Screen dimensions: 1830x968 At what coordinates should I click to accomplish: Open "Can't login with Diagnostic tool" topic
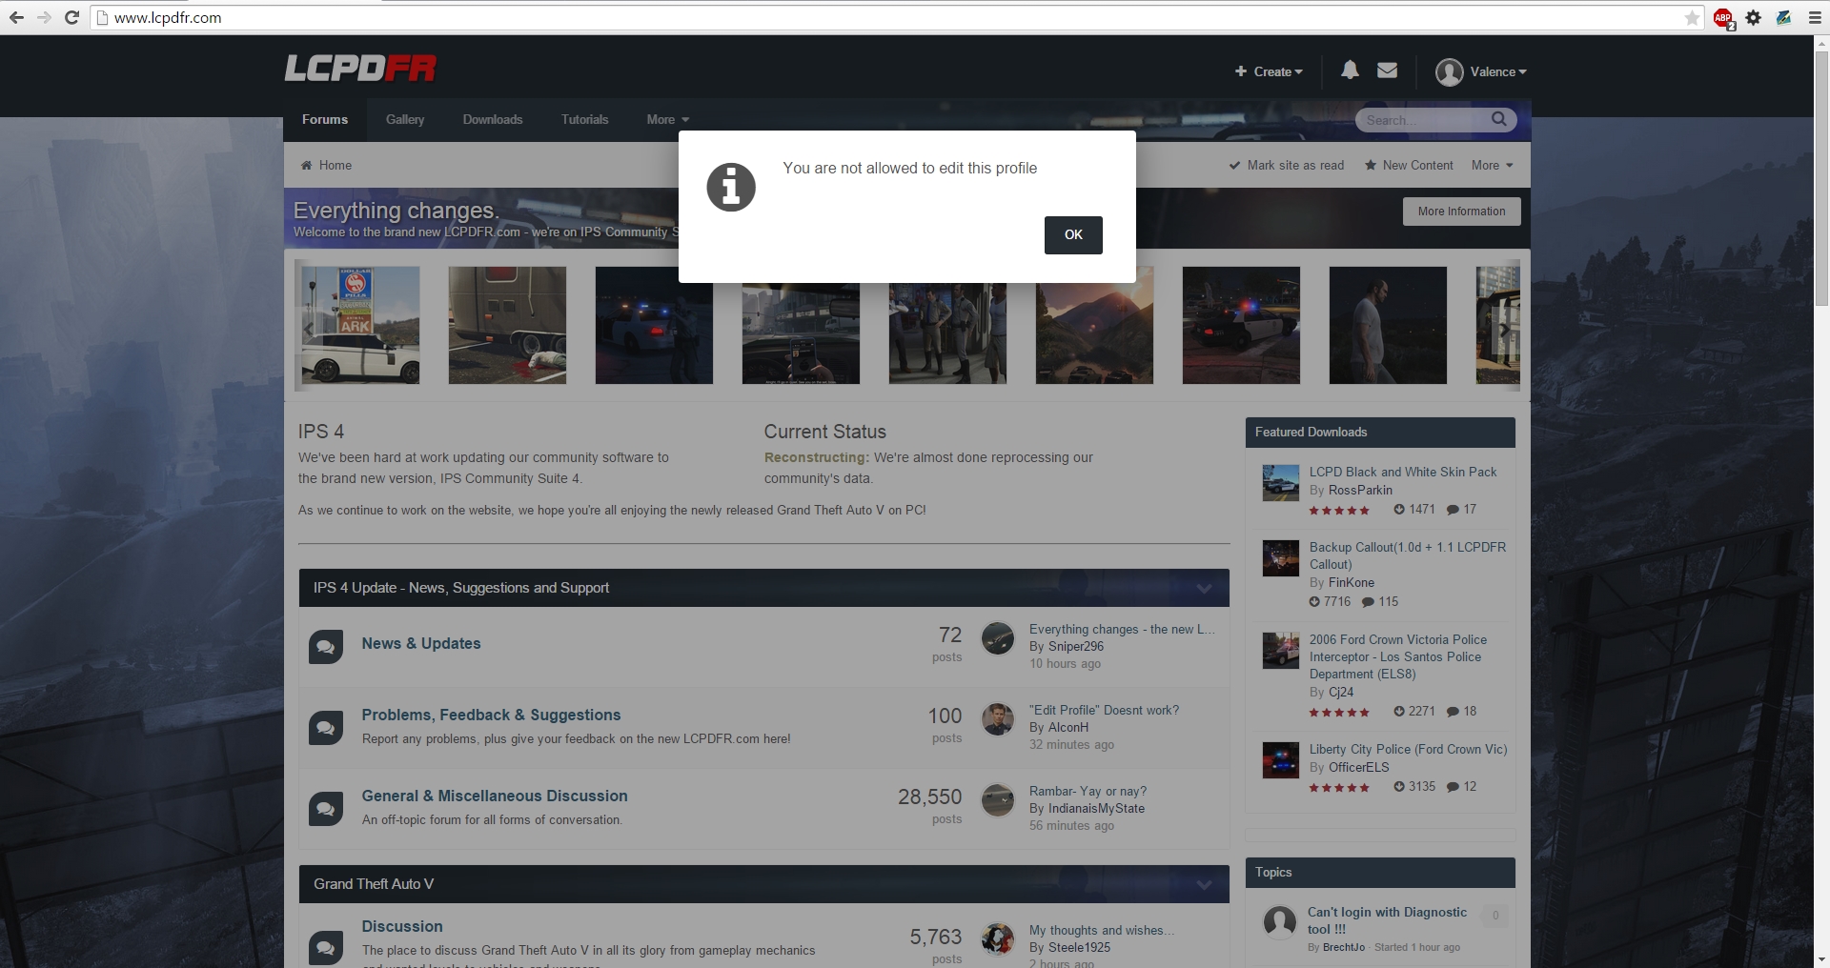[x=1387, y=920]
